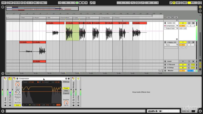Viewport: 203px width, 114px height.
Task: Fold the Compressor device with its triangle
Action: coord(17,79)
